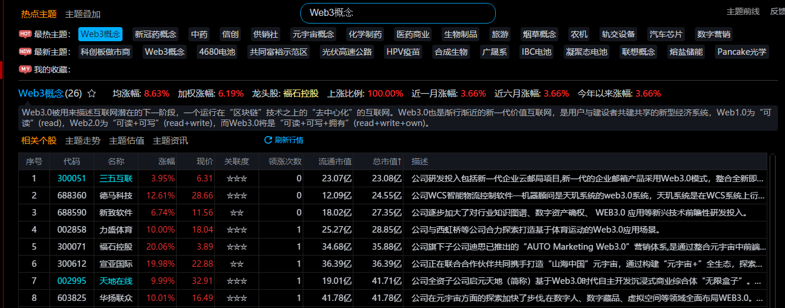
Task: Sort table by 代码 column header
Action: [x=72, y=161]
